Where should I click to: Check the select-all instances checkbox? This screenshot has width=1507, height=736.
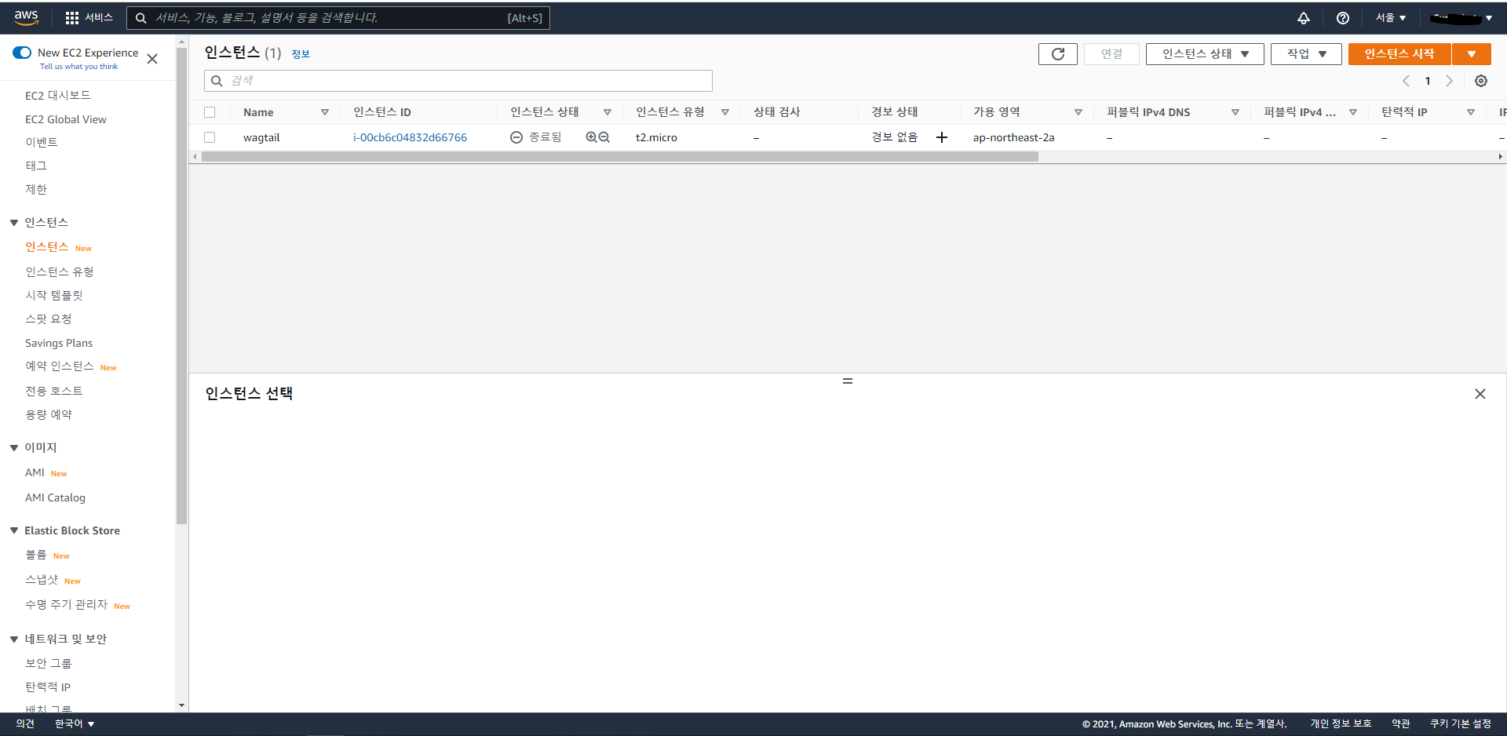click(210, 112)
